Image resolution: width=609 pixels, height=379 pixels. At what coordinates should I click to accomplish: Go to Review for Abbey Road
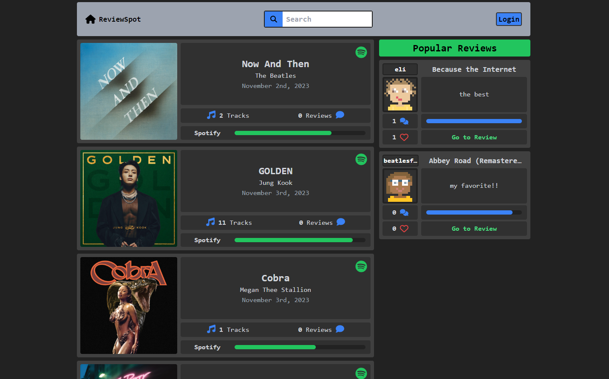pyautogui.click(x=474, y=229)
